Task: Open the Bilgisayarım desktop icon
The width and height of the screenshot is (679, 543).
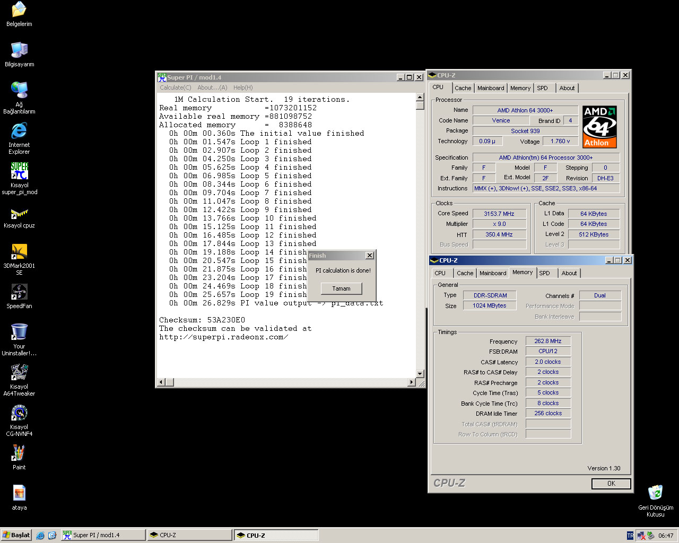Action: pos(19,50)
